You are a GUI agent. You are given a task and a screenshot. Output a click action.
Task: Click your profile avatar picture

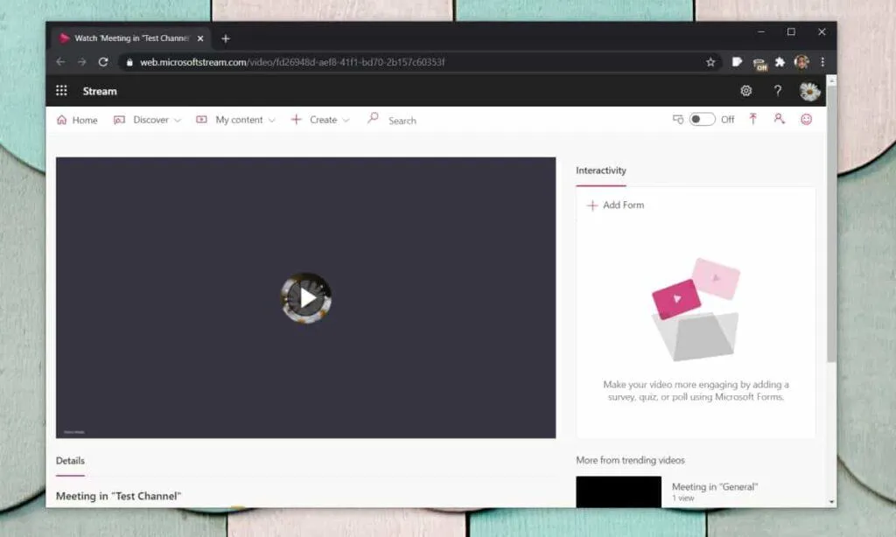click(808, 90)
